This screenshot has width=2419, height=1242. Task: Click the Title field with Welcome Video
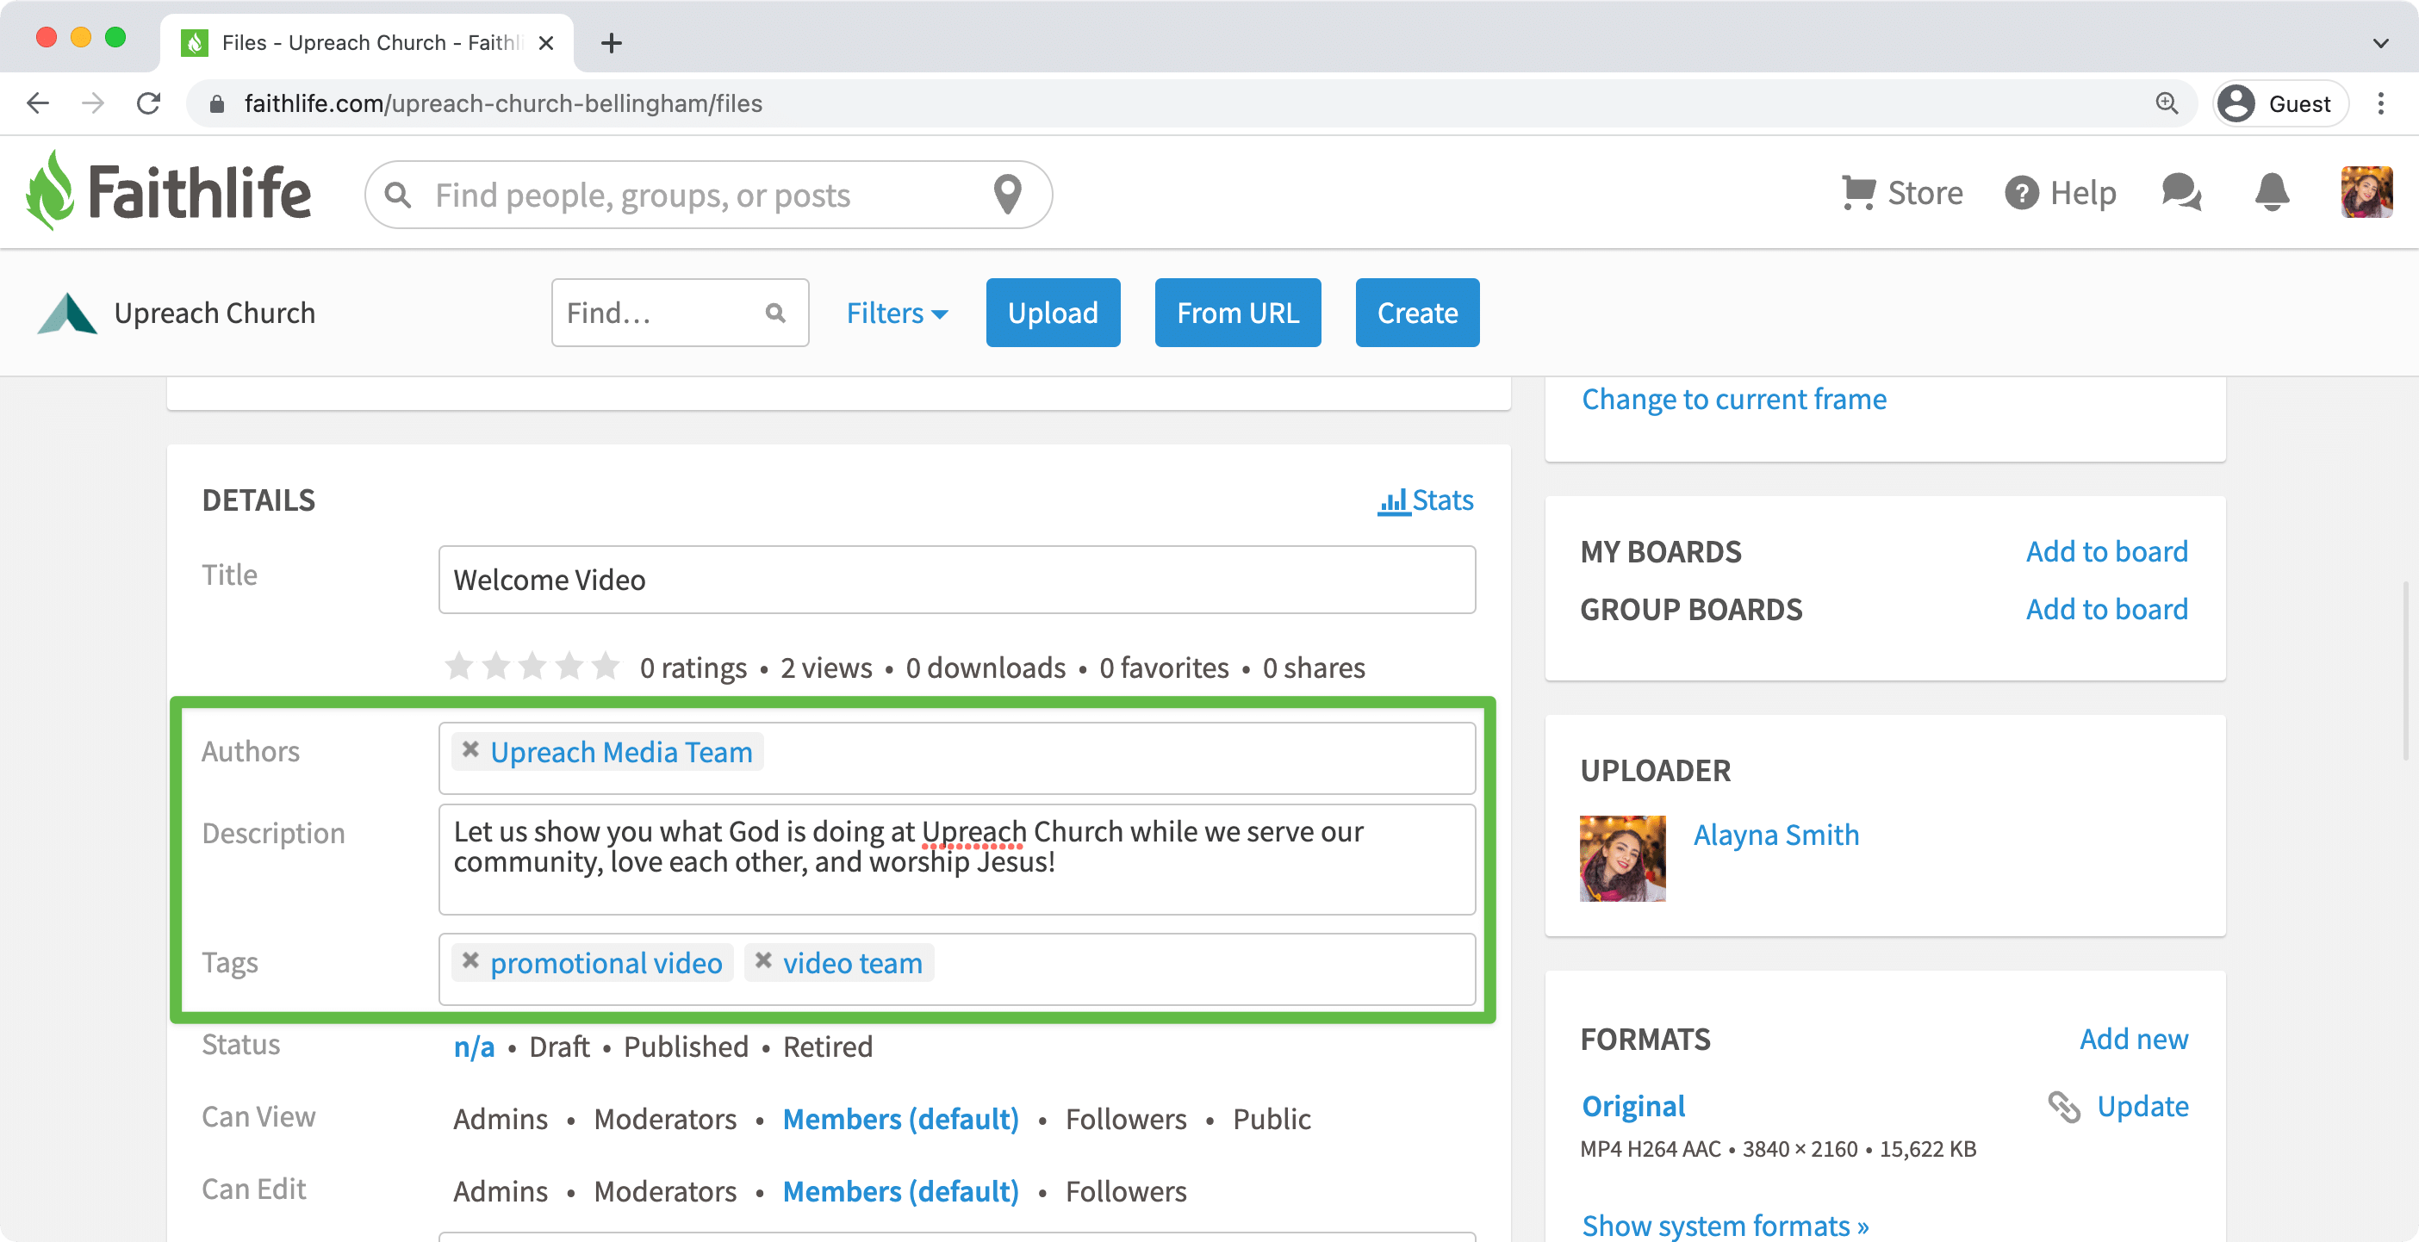click(957, 579)
